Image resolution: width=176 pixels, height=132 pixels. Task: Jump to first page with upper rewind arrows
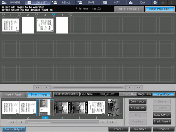point(37,87)
